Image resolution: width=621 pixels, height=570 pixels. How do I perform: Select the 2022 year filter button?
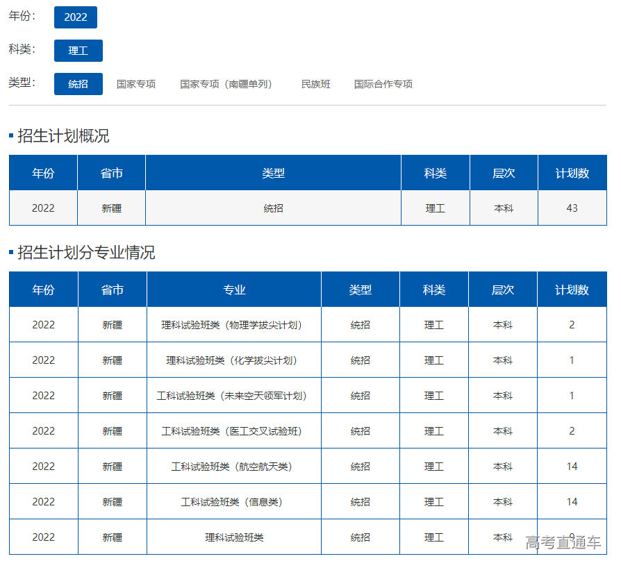(76, 17)
